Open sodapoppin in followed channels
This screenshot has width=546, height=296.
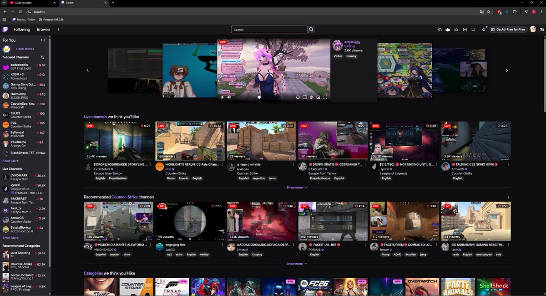[x=24, y=67]
